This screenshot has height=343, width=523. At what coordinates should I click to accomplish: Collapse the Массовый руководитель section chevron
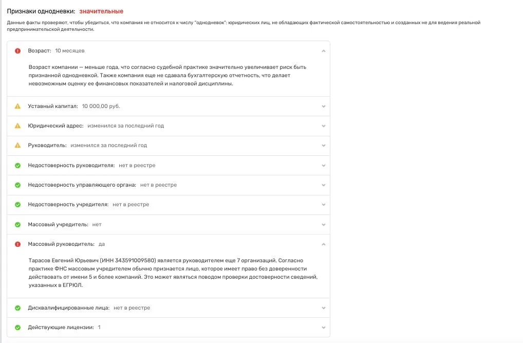(323, 244)
